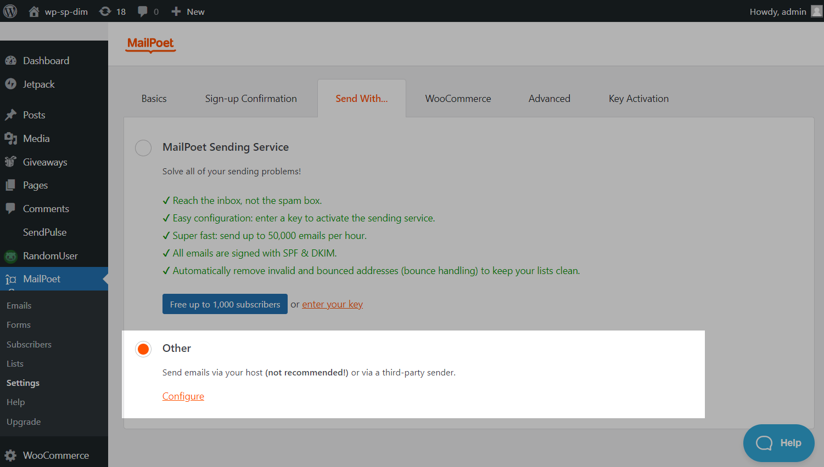Open the comments bubble icon in admin bar
This screenshot has width=824, height=467.
pyautogui.click(x=143, y=12)
